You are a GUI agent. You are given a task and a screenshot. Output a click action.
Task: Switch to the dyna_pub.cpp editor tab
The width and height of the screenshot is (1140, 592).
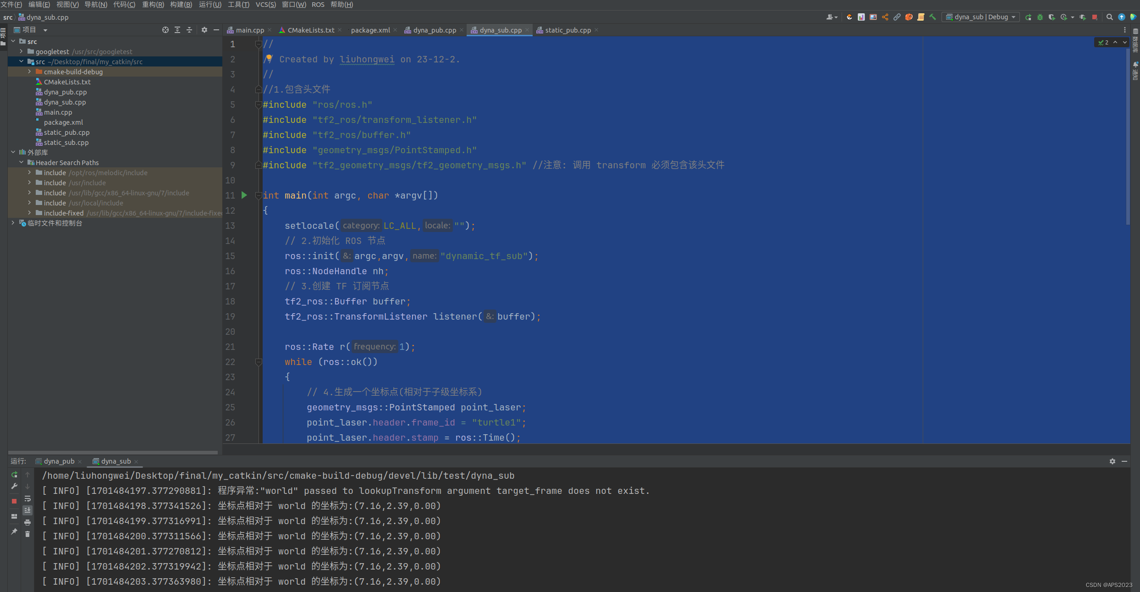pos(434,30)
